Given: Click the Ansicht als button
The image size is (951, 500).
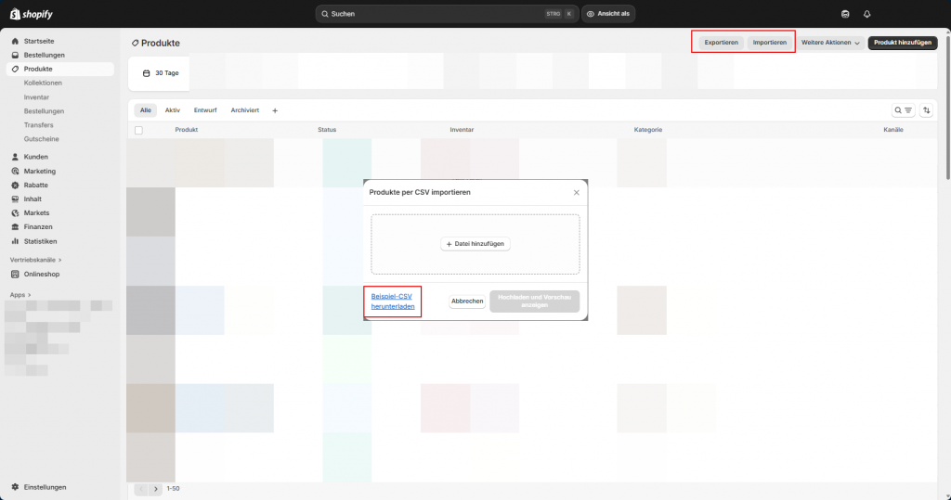Looking at the screenshot, I should click(608, 14).
